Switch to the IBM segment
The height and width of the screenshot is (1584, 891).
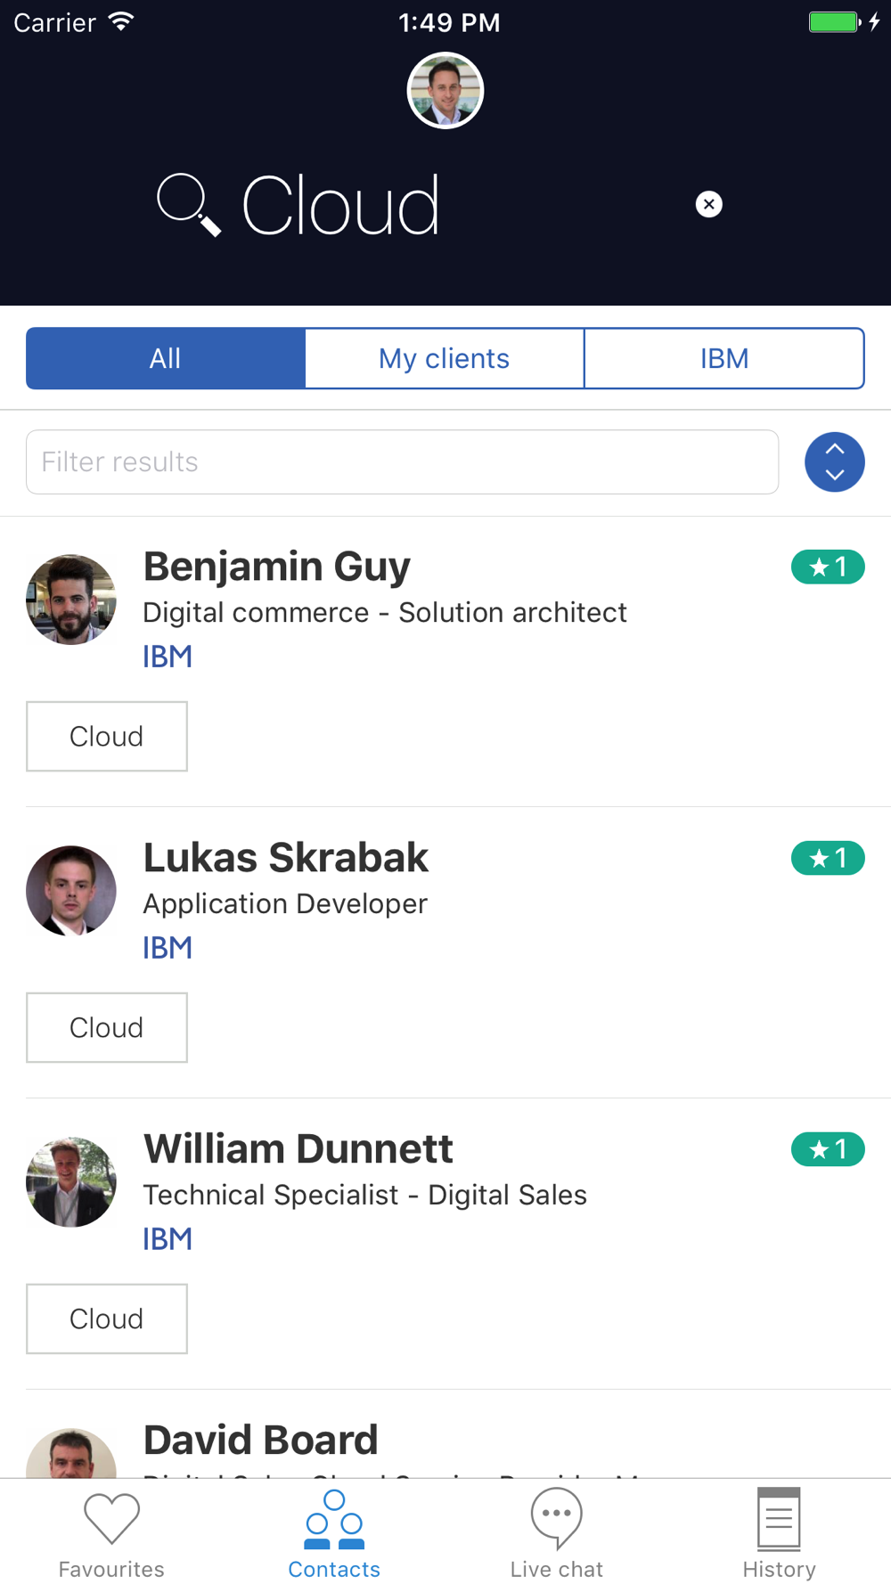pos(724,358)
